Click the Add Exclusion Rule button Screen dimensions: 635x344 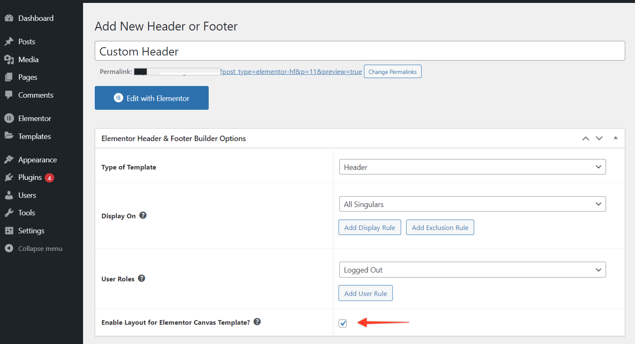click(440, 228)
